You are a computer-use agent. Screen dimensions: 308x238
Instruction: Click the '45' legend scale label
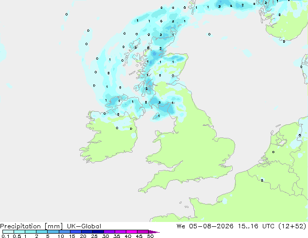pyautogui.click(x=139, y=236)
